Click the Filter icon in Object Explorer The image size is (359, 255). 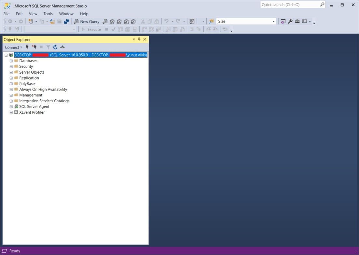tap(48, 47)
